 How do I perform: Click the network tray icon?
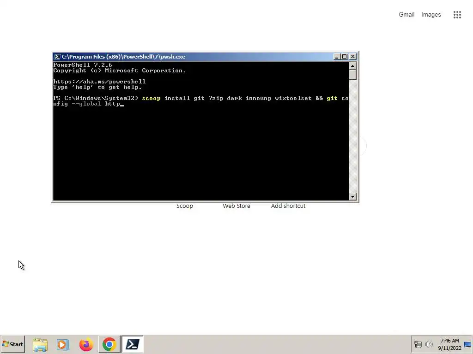418,344
